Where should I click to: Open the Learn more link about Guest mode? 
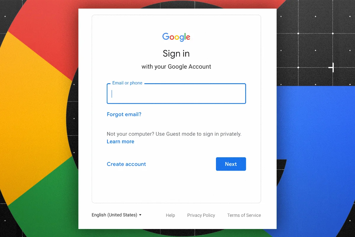tap(120, 142)
